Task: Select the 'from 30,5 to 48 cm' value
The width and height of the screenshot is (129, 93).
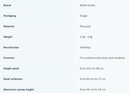Action: (92, 68)
